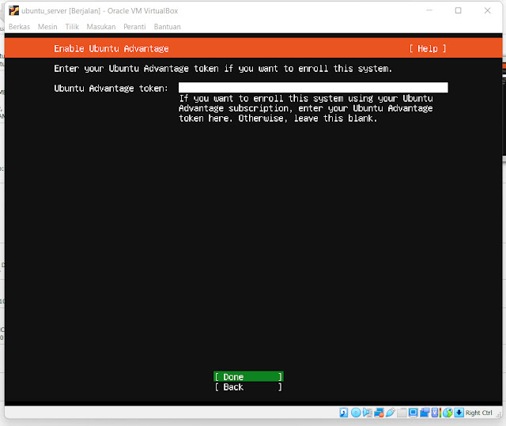Click the audio status icon
This screenshot has height=426, width=506.
click(367, 413)
